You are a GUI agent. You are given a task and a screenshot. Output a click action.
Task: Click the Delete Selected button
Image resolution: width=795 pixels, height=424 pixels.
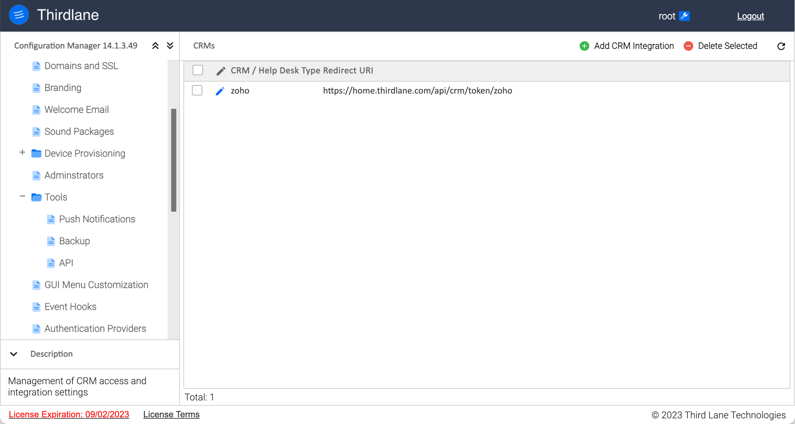click(x=720, y=46)
